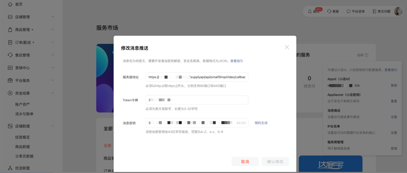Close the 修改消息推送 dialog with X
The image size is (407, 173).
click(287, 47)
